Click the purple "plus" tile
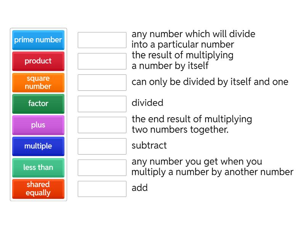The height and width of the screenshot is (229, 305). [x=38, y=125]
